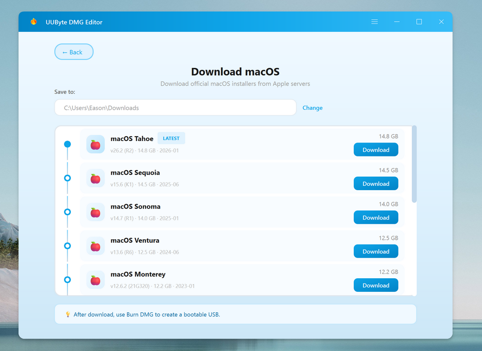Select the macOS Sonoma timeline dot
The width and height of the screenshot is (482, 351).
coord(67,212)
